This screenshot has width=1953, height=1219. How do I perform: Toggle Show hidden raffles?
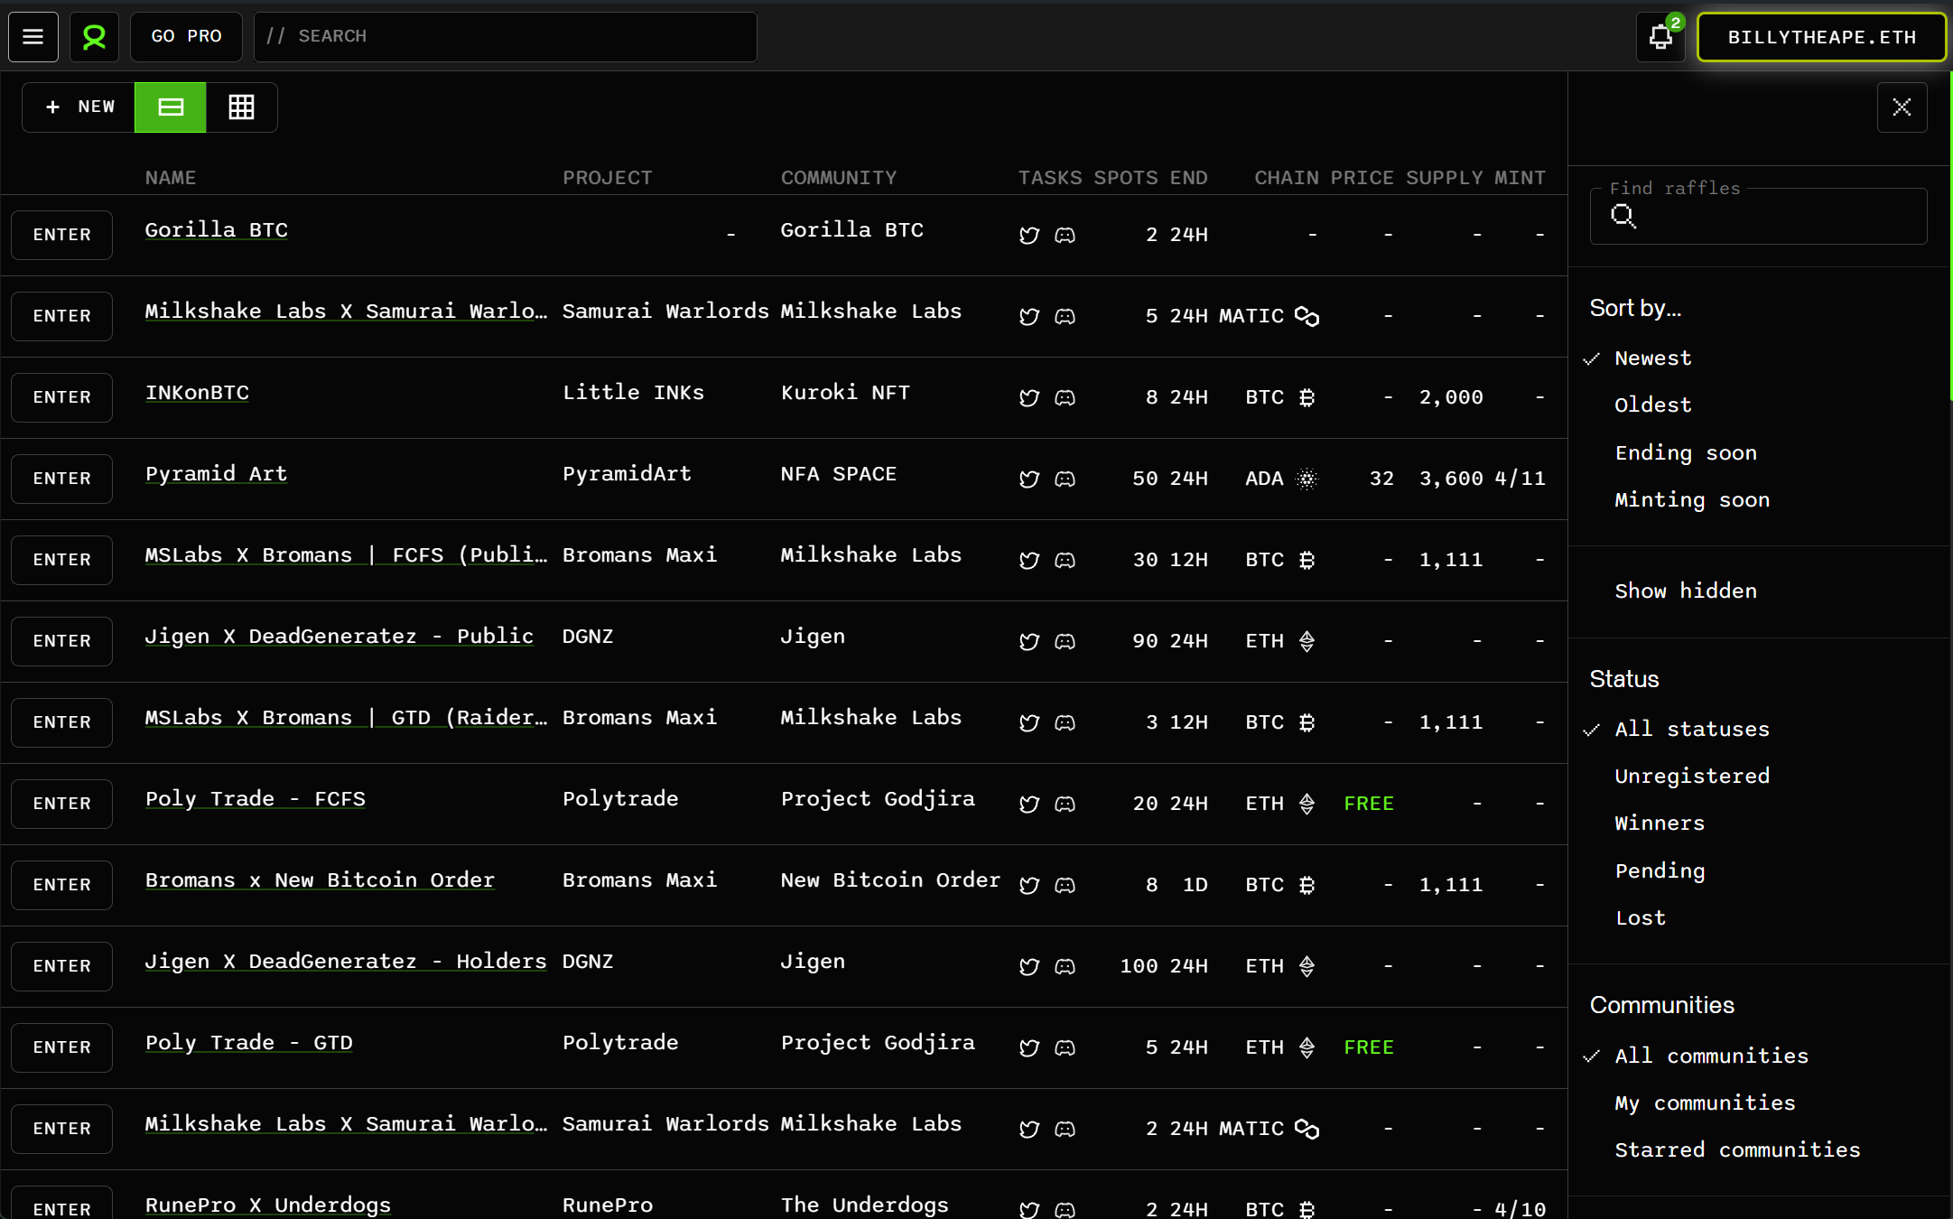tap(1685, 591)
